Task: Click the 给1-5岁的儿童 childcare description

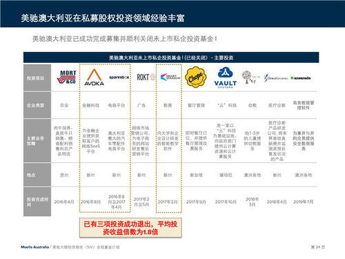Action: pos(253,141)
